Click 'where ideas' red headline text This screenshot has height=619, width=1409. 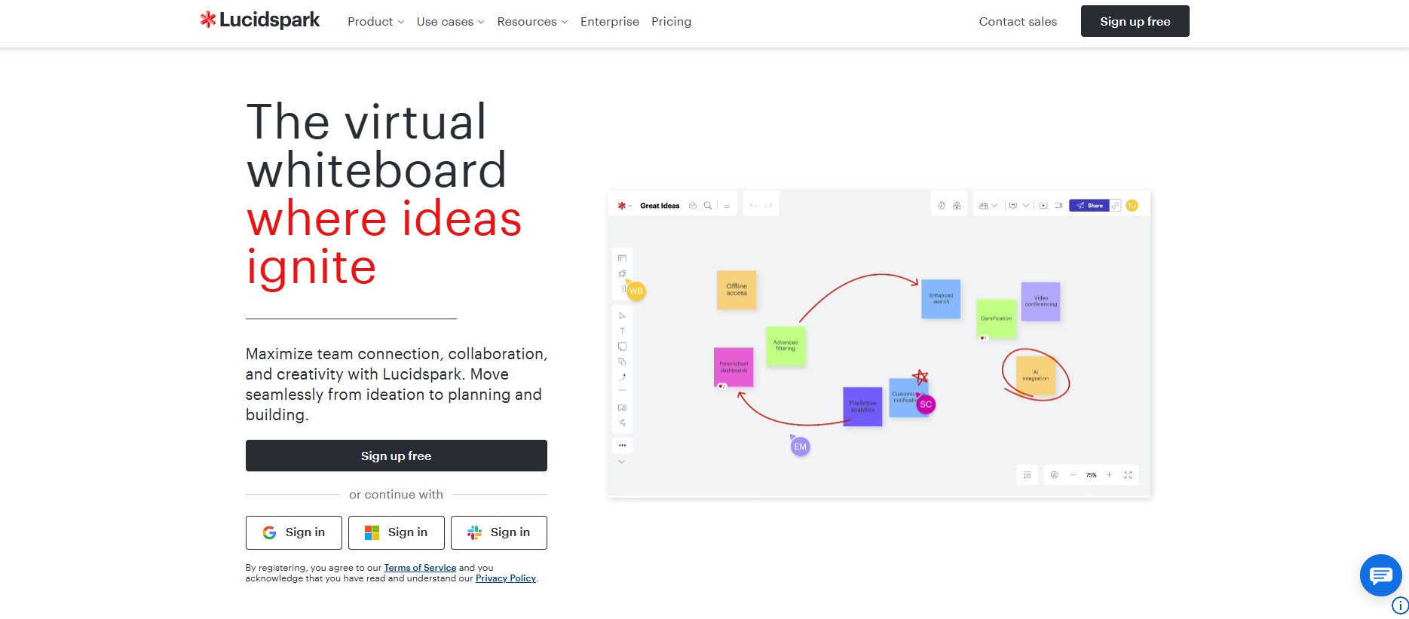[x=384, y=218]
